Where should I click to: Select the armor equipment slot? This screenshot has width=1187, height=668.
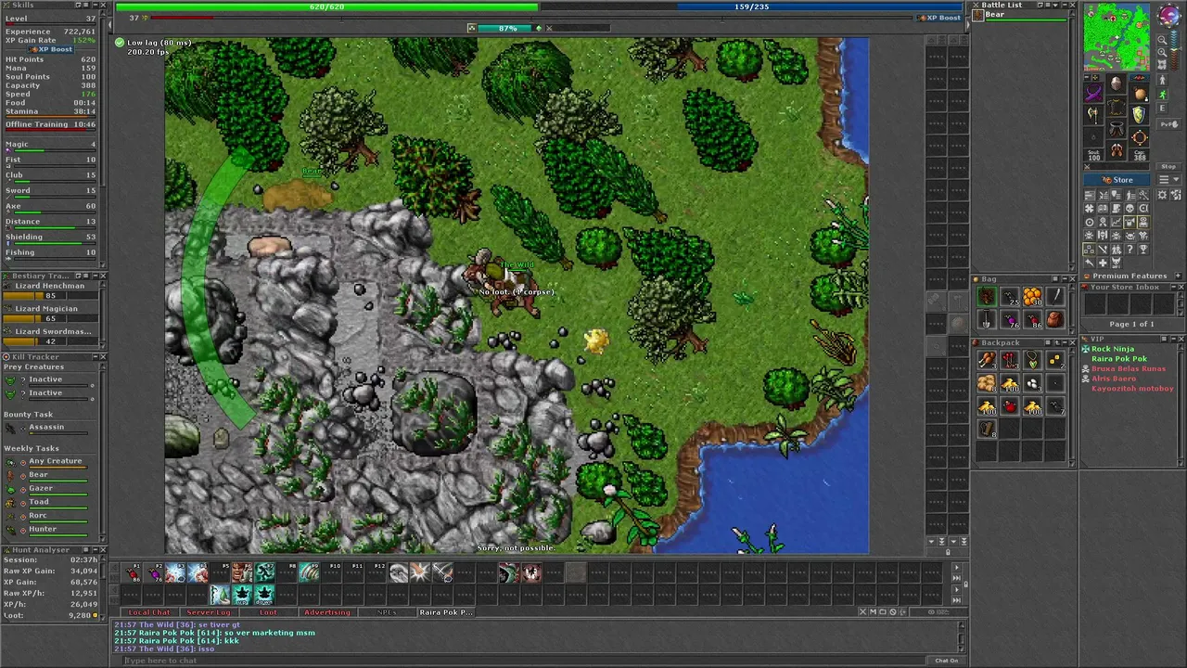coord(1117,107)
